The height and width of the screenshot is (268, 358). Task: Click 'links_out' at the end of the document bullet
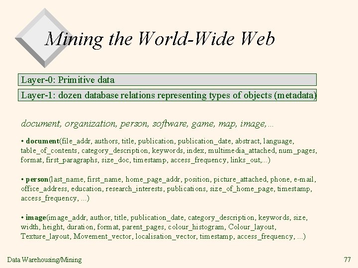[245, 160]
